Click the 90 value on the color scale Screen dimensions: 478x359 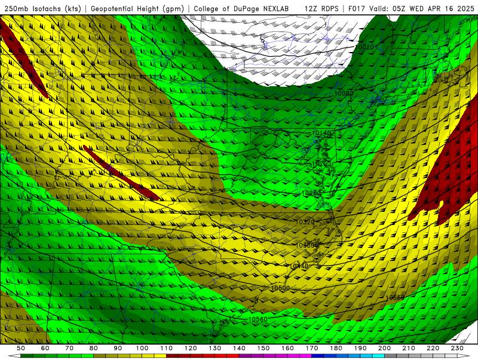(118, 348)
